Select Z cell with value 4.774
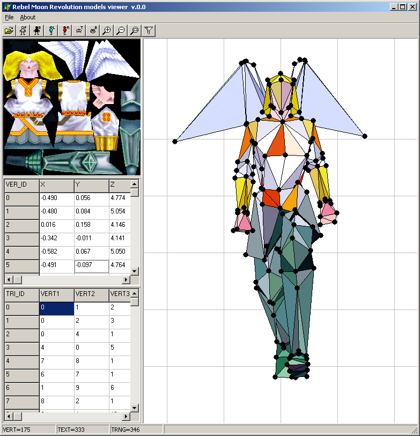The width and height of the screenshot is (420, 436). tap(120, 199)
